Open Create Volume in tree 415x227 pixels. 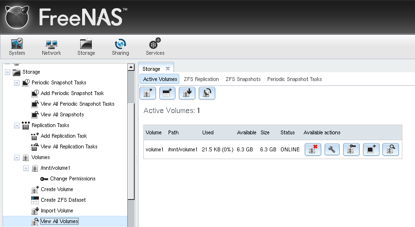tap(57, 190)
